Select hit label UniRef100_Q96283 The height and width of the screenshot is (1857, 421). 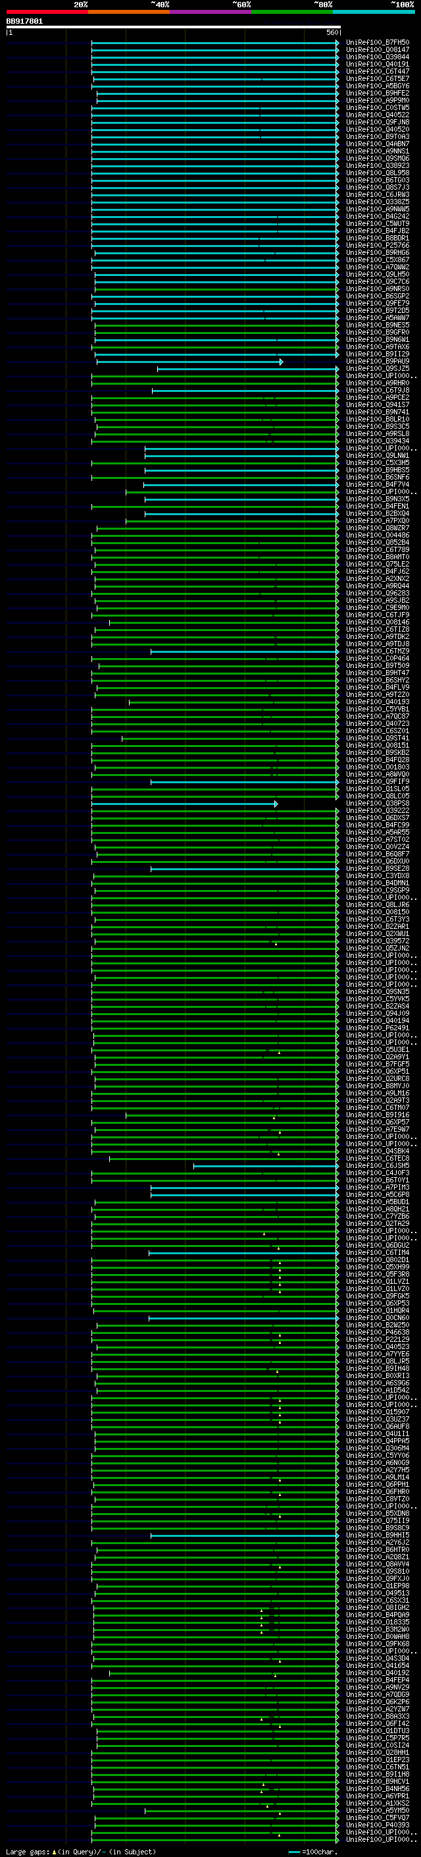pyautogui.click(x=377, y=594)
